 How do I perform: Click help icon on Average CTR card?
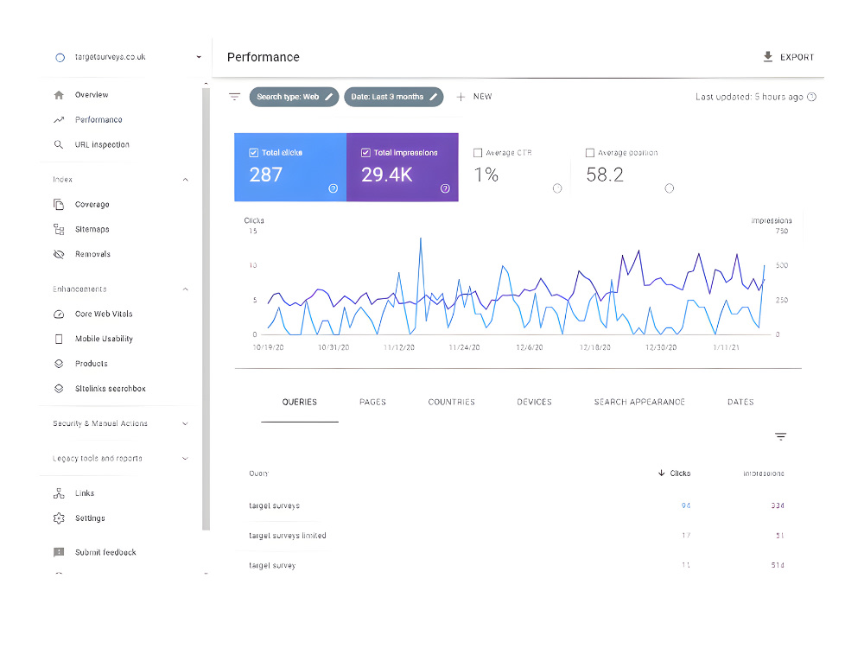coord(557,188)
